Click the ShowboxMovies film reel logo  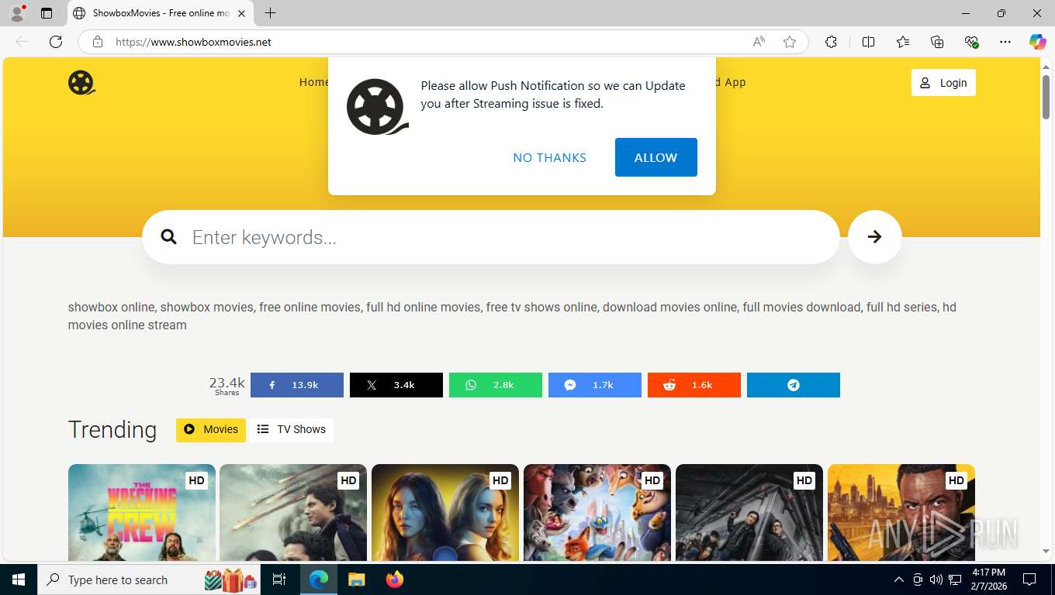[x=81, y=82]
